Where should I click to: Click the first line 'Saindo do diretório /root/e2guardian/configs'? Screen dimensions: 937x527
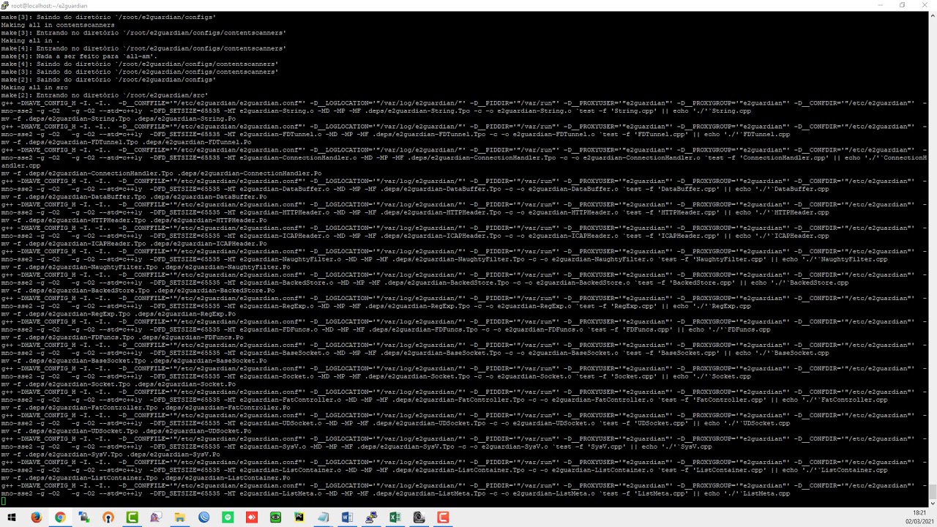click(108, 17)
